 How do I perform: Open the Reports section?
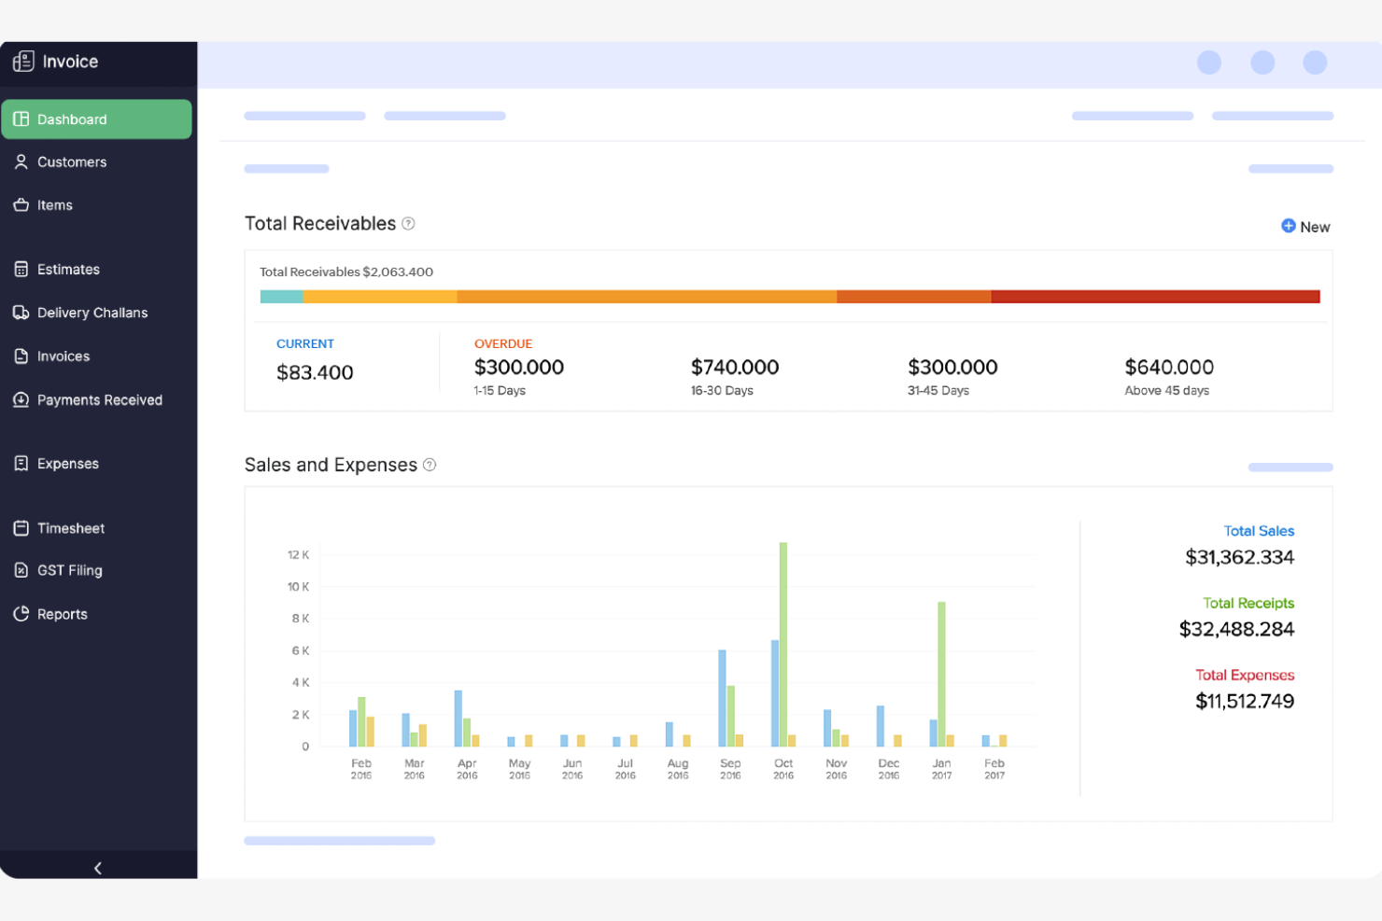pyautogui.click(x=62, y=613)
